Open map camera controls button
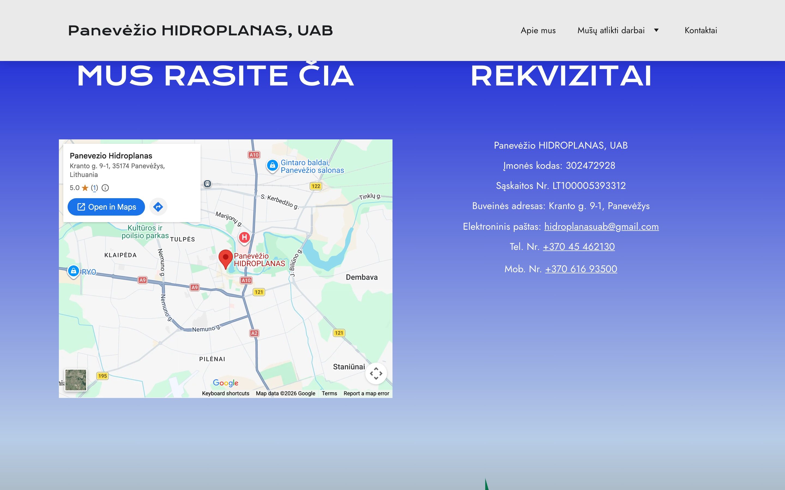Image resolution: width=785 pixels, height=490 pixels. point(376,373)
